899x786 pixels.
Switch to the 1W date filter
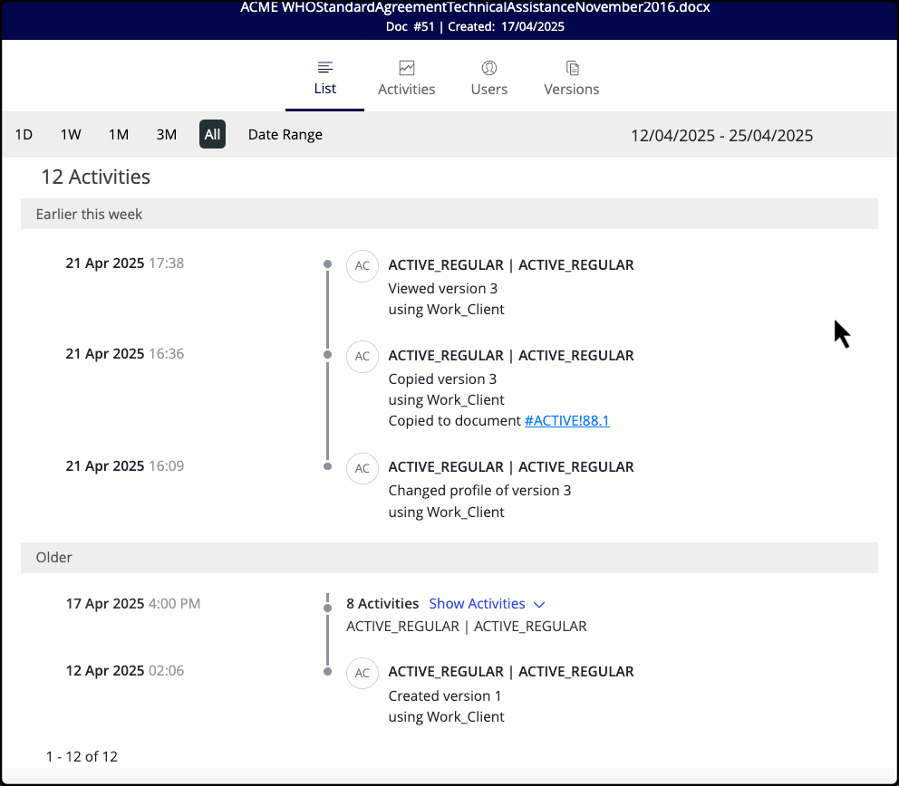71,134
